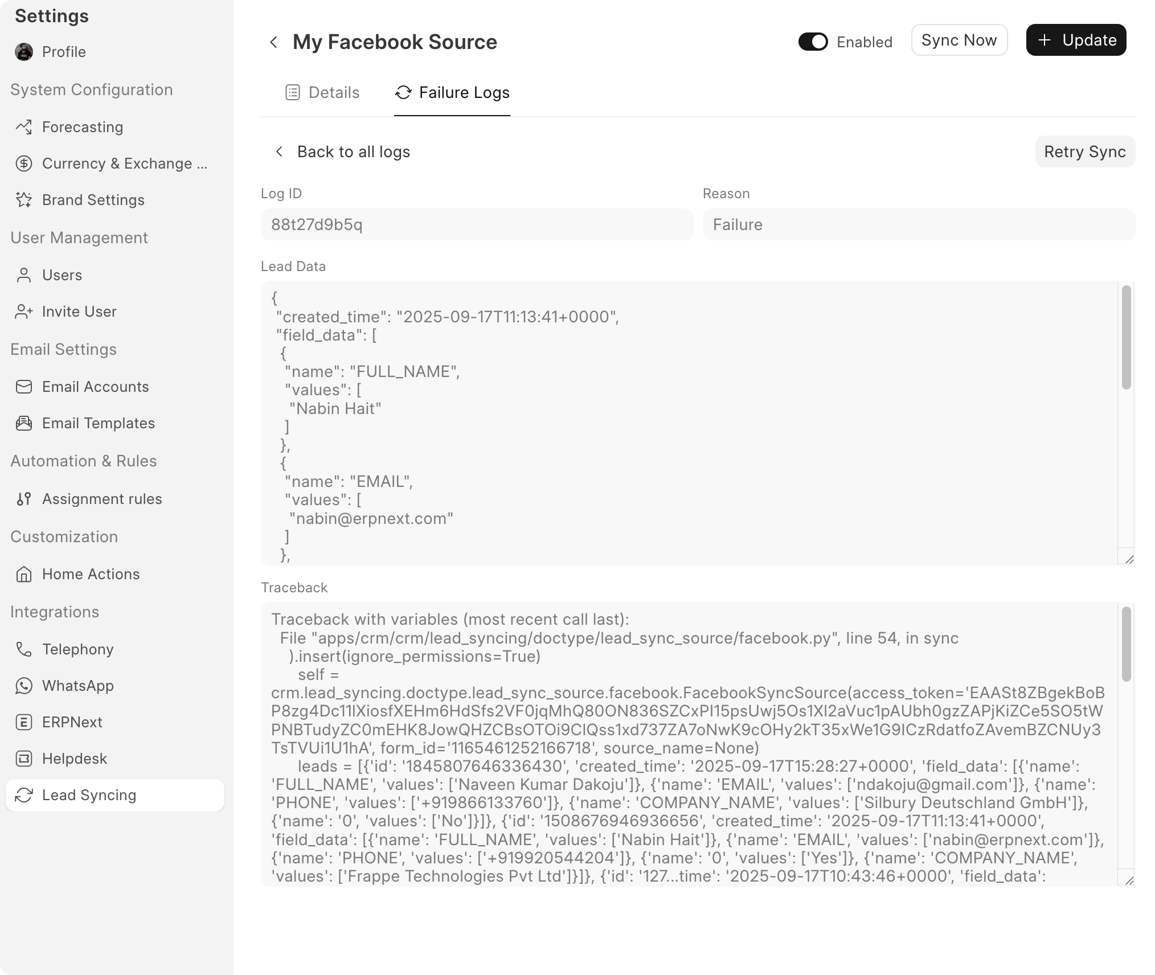The width and height of the screenshot is (1155, 975).
Task: Click the Brand Settings sparkle icon
Action: click(23, 200)
